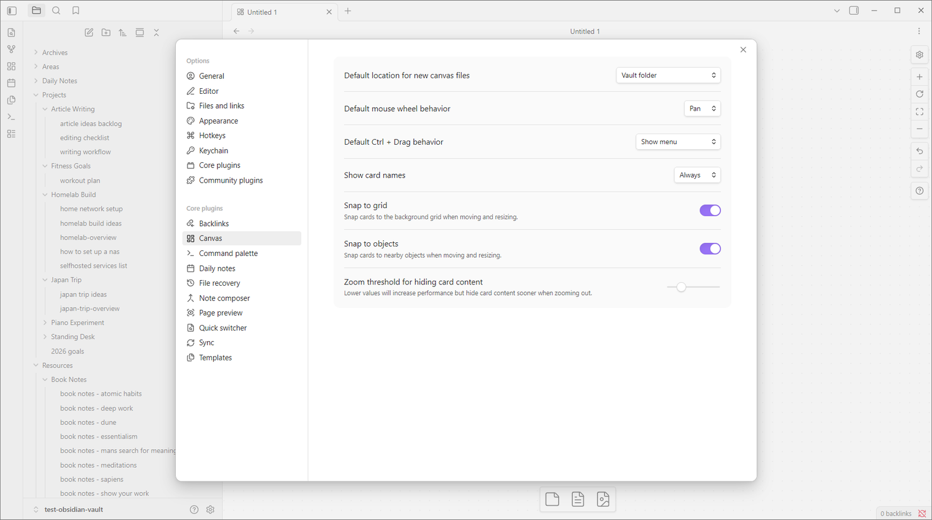Add media from vault icon
Screen dimensions: 932x520
click(603, 499)
